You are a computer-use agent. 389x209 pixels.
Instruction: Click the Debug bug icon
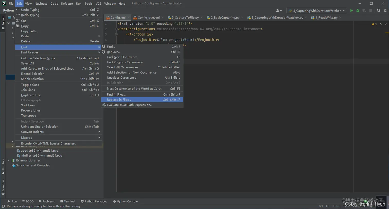point(358,11)
